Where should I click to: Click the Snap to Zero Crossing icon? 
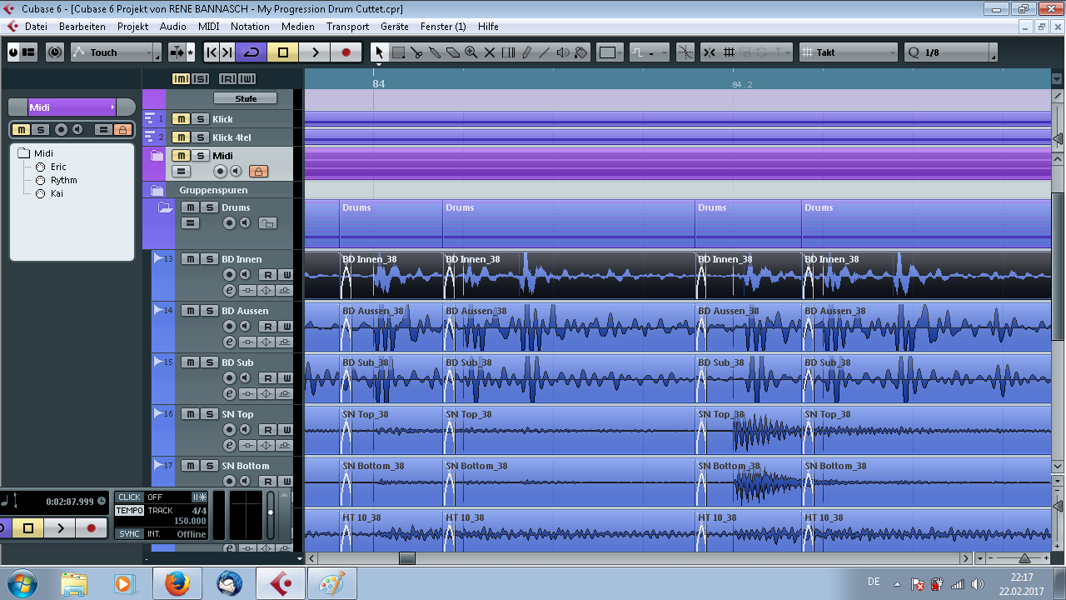[685, 52]
